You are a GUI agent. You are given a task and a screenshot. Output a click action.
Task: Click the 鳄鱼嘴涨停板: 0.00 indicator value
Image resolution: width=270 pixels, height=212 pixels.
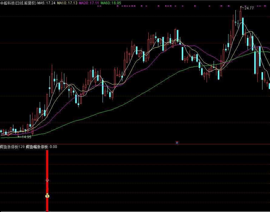point(42,147)
